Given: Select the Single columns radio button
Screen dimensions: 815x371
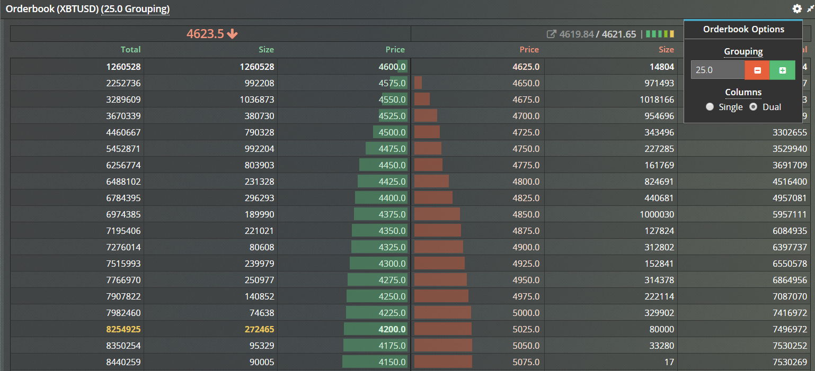Looking at the screenshot, I should (710, 107).
